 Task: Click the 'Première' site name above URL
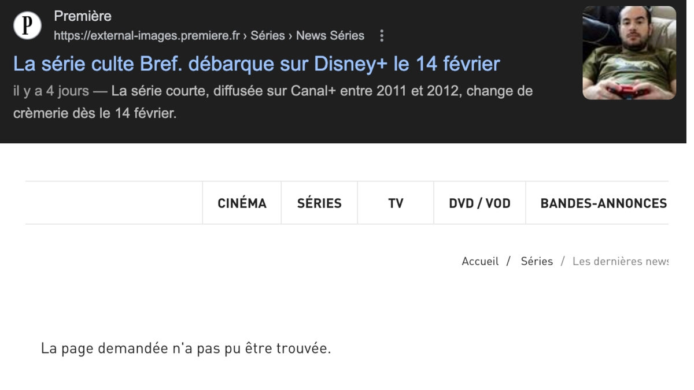(x=83, y=16)
